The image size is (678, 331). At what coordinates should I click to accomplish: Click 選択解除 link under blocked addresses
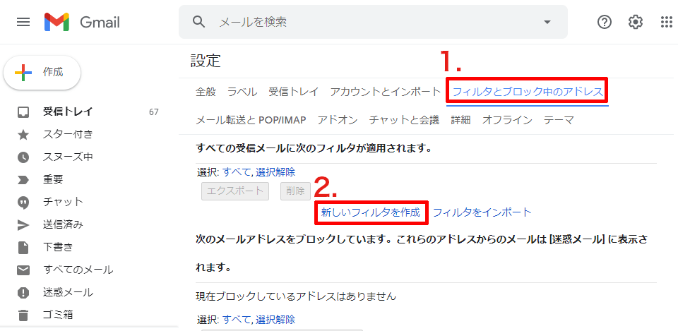click(275, 320)
